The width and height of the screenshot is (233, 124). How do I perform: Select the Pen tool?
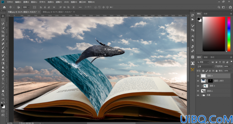[3, 75]
